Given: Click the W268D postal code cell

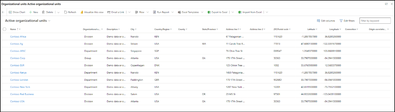Looking at the screenshot, I should [278, 80].
